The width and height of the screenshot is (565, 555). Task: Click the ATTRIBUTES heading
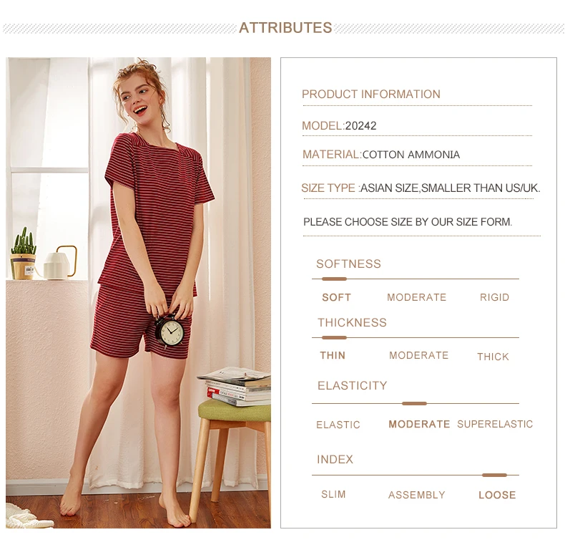click(285, 28)
